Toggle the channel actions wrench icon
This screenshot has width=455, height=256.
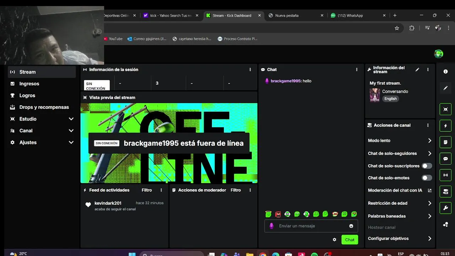click(445, 208)
